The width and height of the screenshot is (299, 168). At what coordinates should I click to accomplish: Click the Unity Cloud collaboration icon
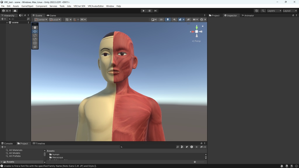15,10
